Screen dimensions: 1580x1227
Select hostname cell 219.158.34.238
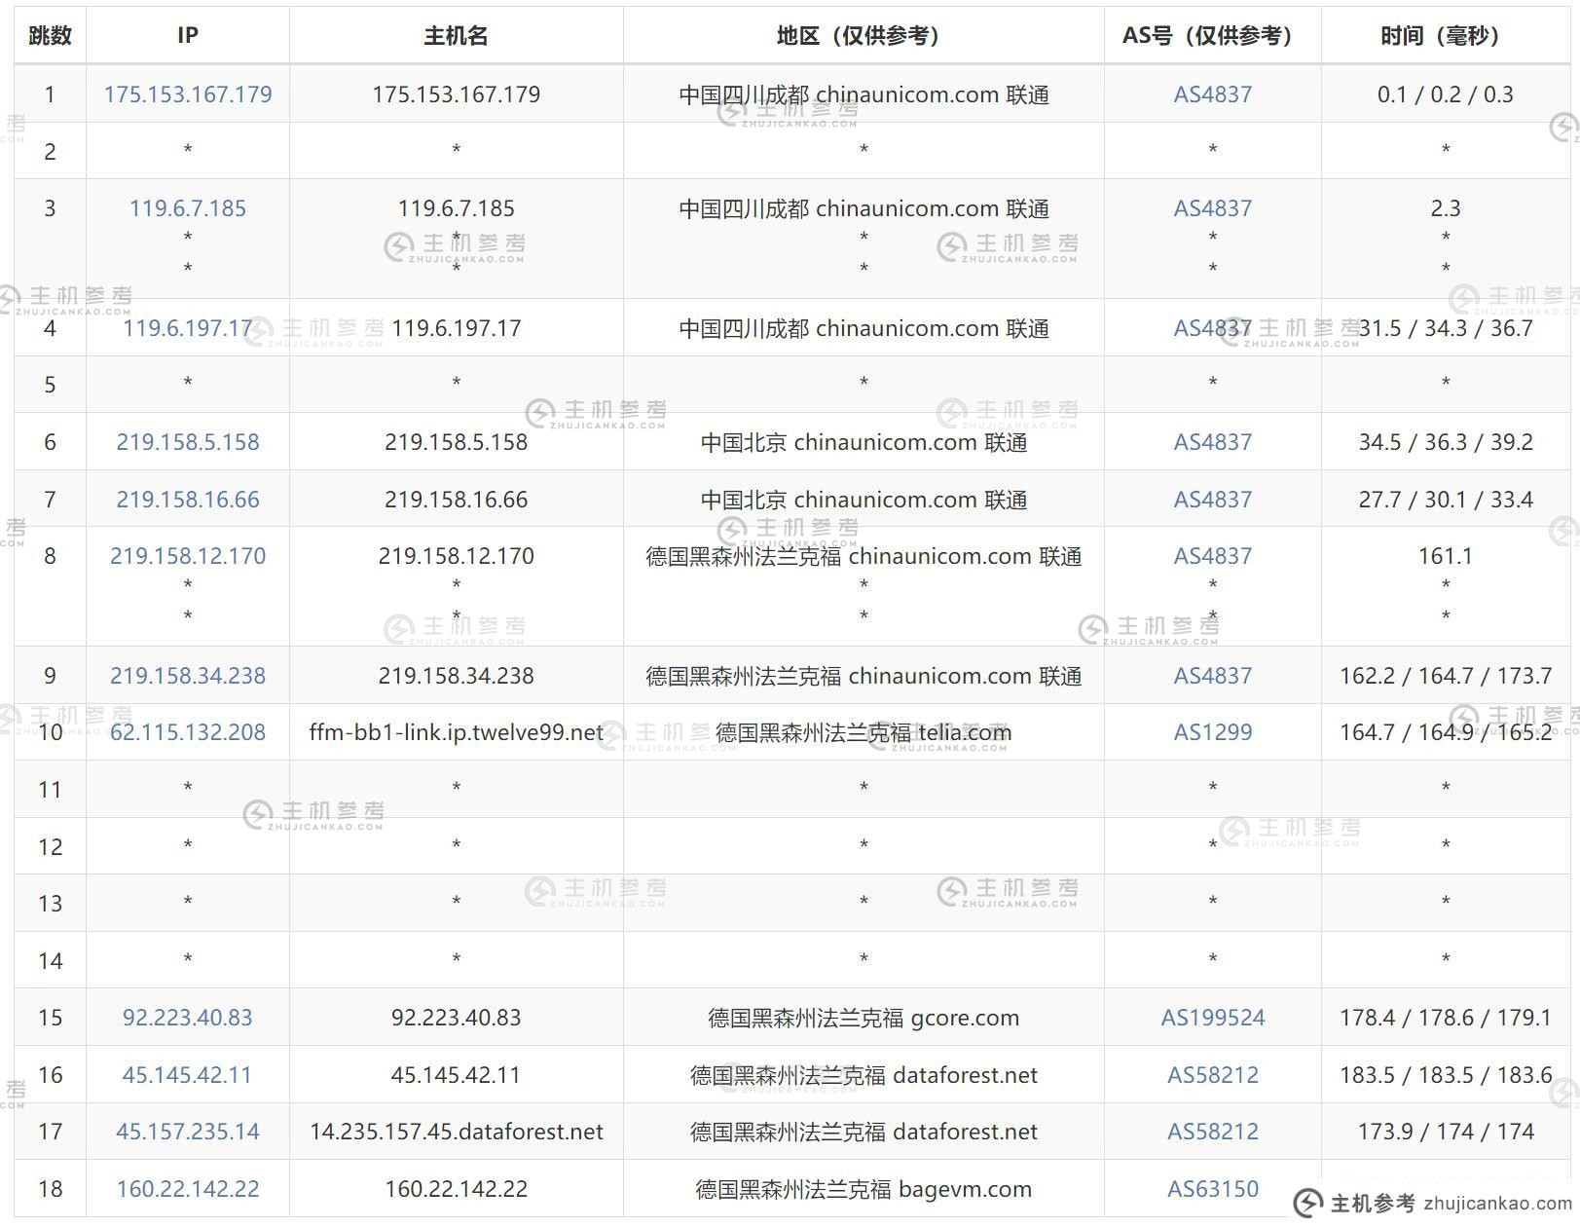click(x=457, y=676)
